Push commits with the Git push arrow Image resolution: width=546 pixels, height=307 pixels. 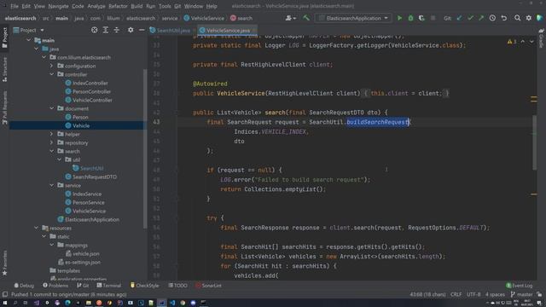[481, 18]
